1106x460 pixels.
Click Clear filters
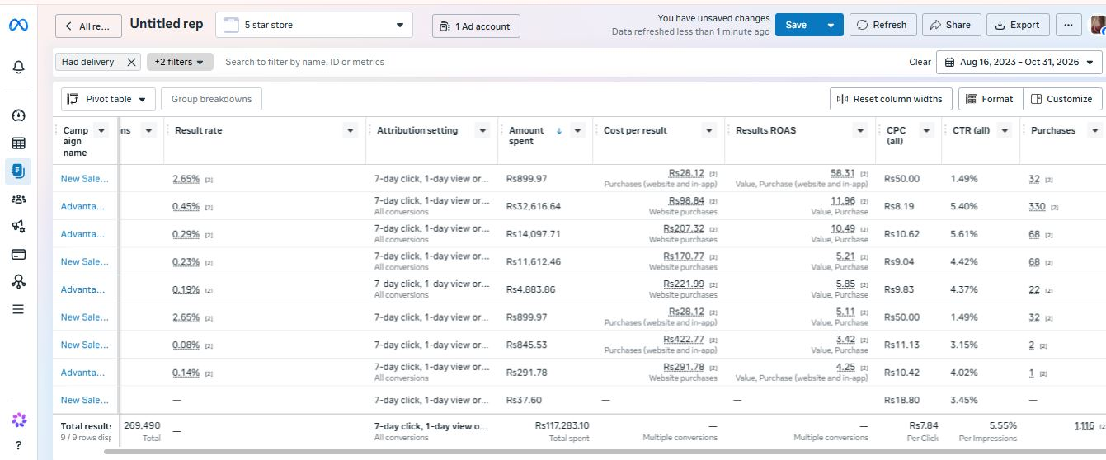pos(920,62)
